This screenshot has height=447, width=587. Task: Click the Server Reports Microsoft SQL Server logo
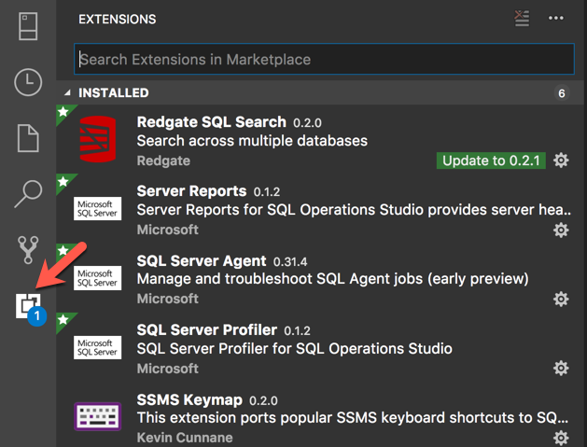coord(97,208)
